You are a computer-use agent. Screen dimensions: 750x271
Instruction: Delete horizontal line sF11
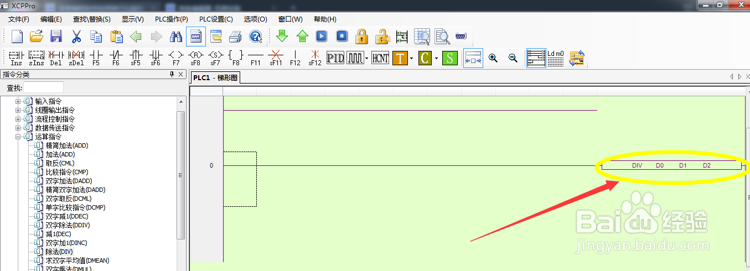coord(276,58)
